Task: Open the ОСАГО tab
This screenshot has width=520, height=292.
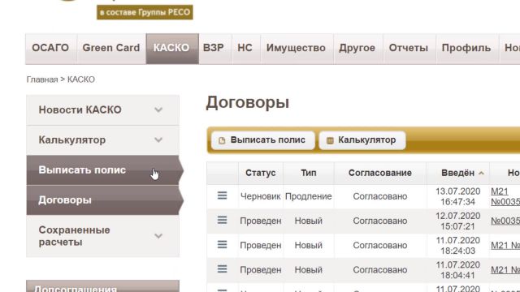Action: [x=50, y=49]
